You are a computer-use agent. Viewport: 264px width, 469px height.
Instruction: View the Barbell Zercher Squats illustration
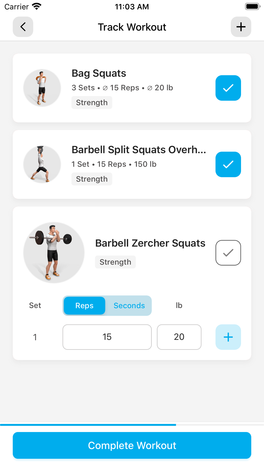pyautogui.click(x=54, y=253)
